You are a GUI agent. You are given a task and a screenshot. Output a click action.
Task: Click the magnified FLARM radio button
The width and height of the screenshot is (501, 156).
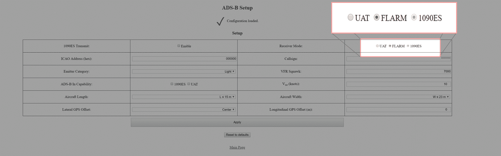[376, 17]
